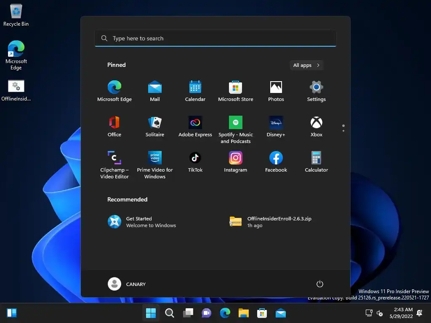Open the Disney+ app
Viewport: 431px width, 323px height.
coord(276,126)
